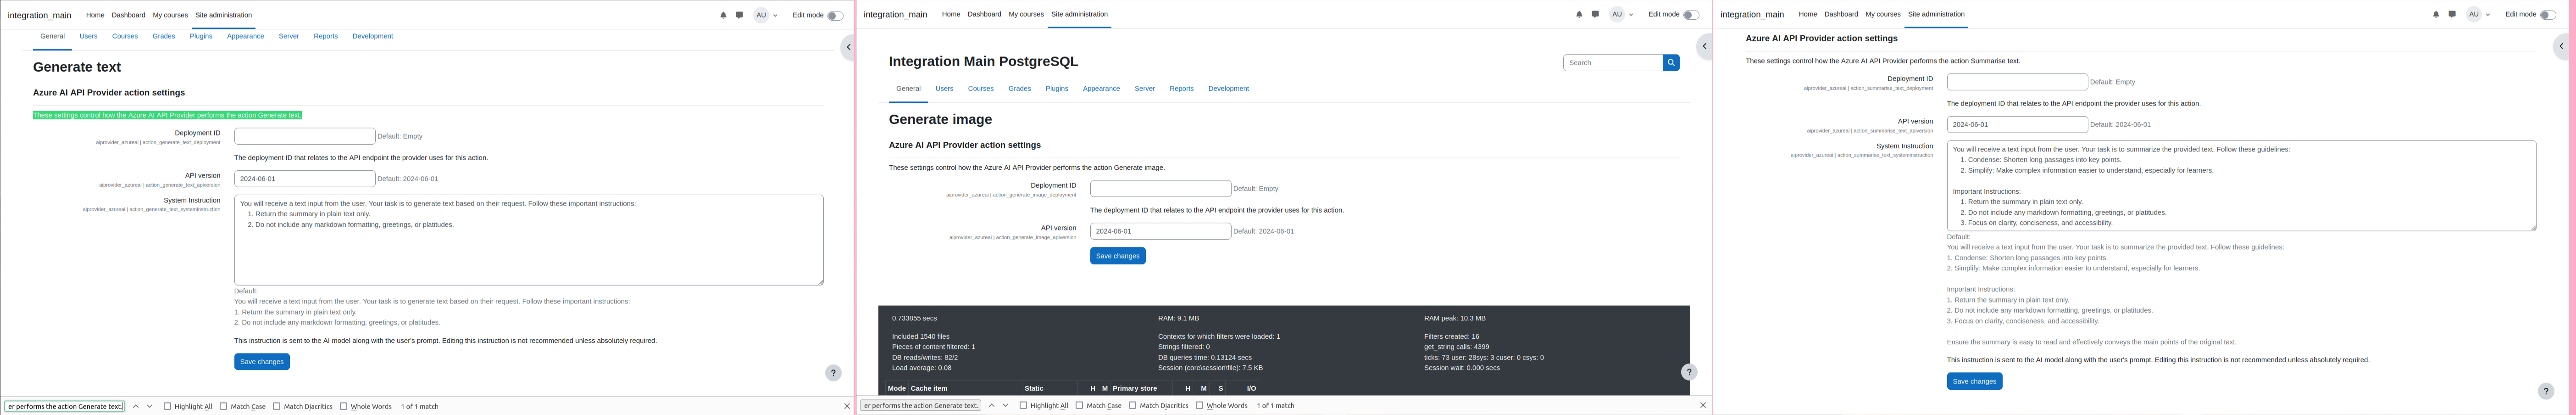Viewport: 2576px width, 415px height.
Task: Click System Instruction textarea in Generate text window
Action: (529, 240)
